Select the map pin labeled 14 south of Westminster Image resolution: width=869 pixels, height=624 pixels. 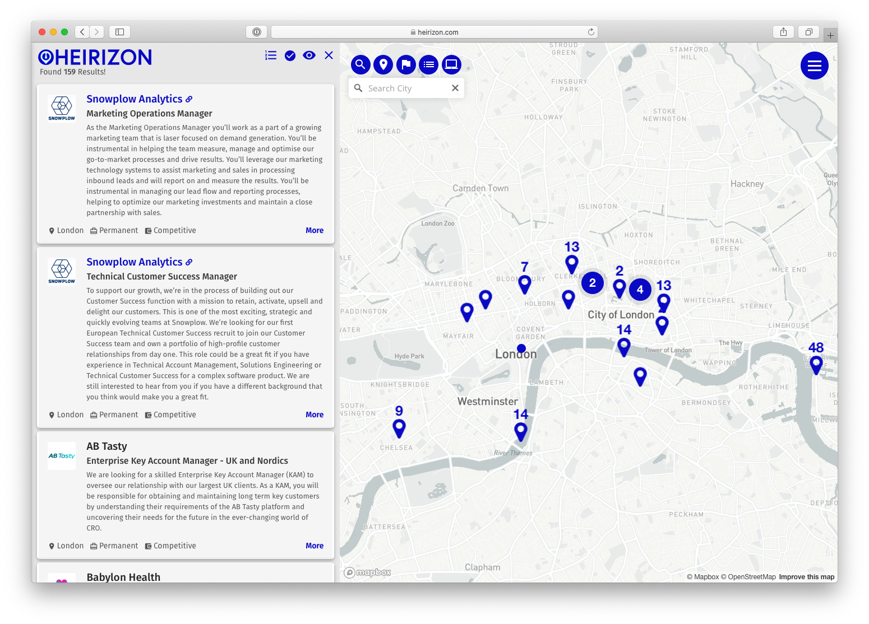pyautogui.click(x=521, y=431)
